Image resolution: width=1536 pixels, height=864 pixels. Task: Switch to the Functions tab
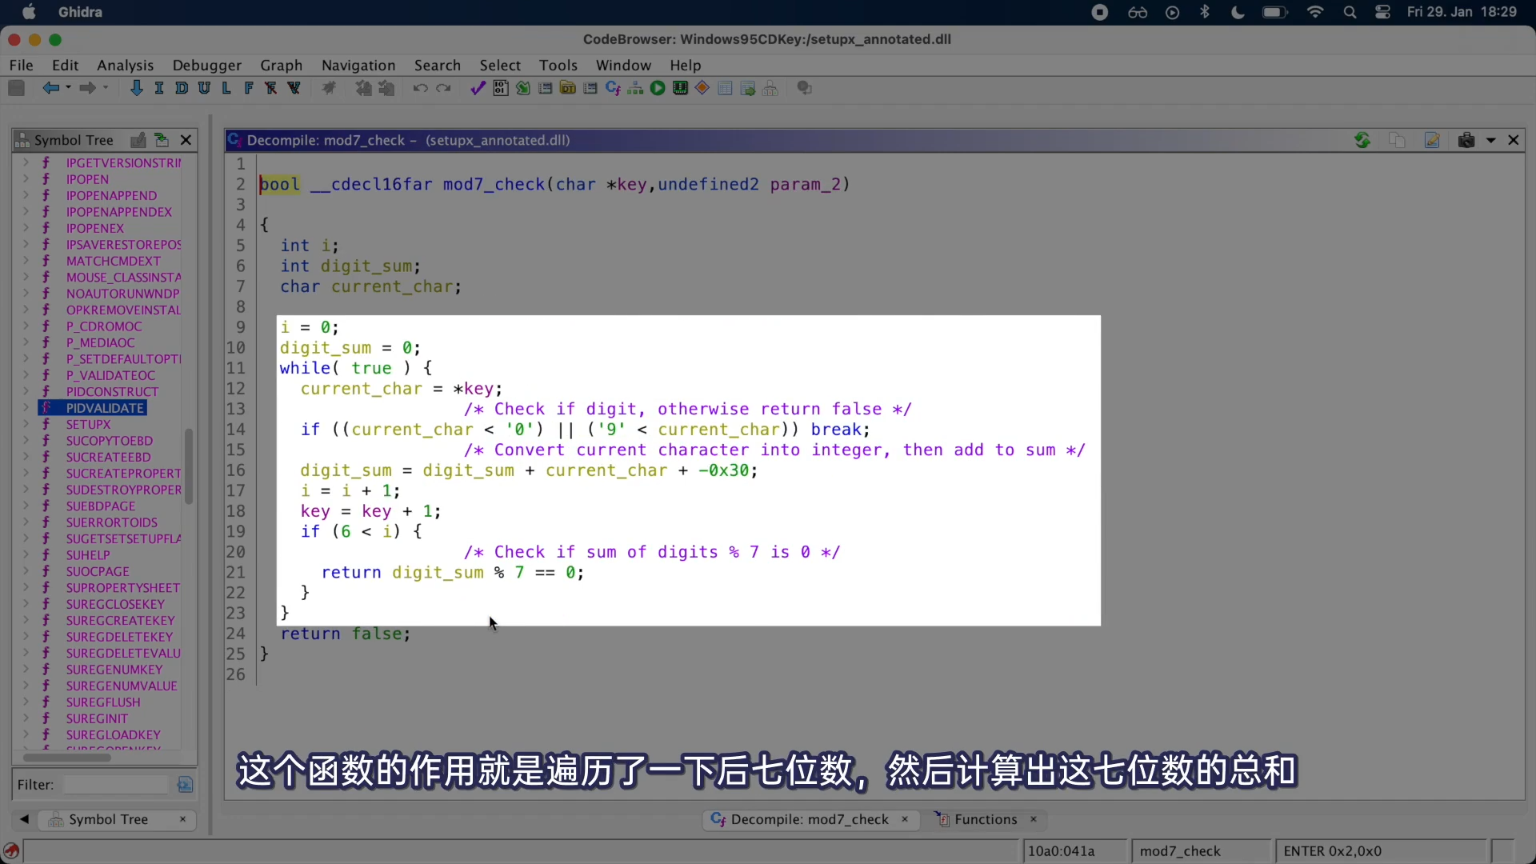tap(986, 819)
